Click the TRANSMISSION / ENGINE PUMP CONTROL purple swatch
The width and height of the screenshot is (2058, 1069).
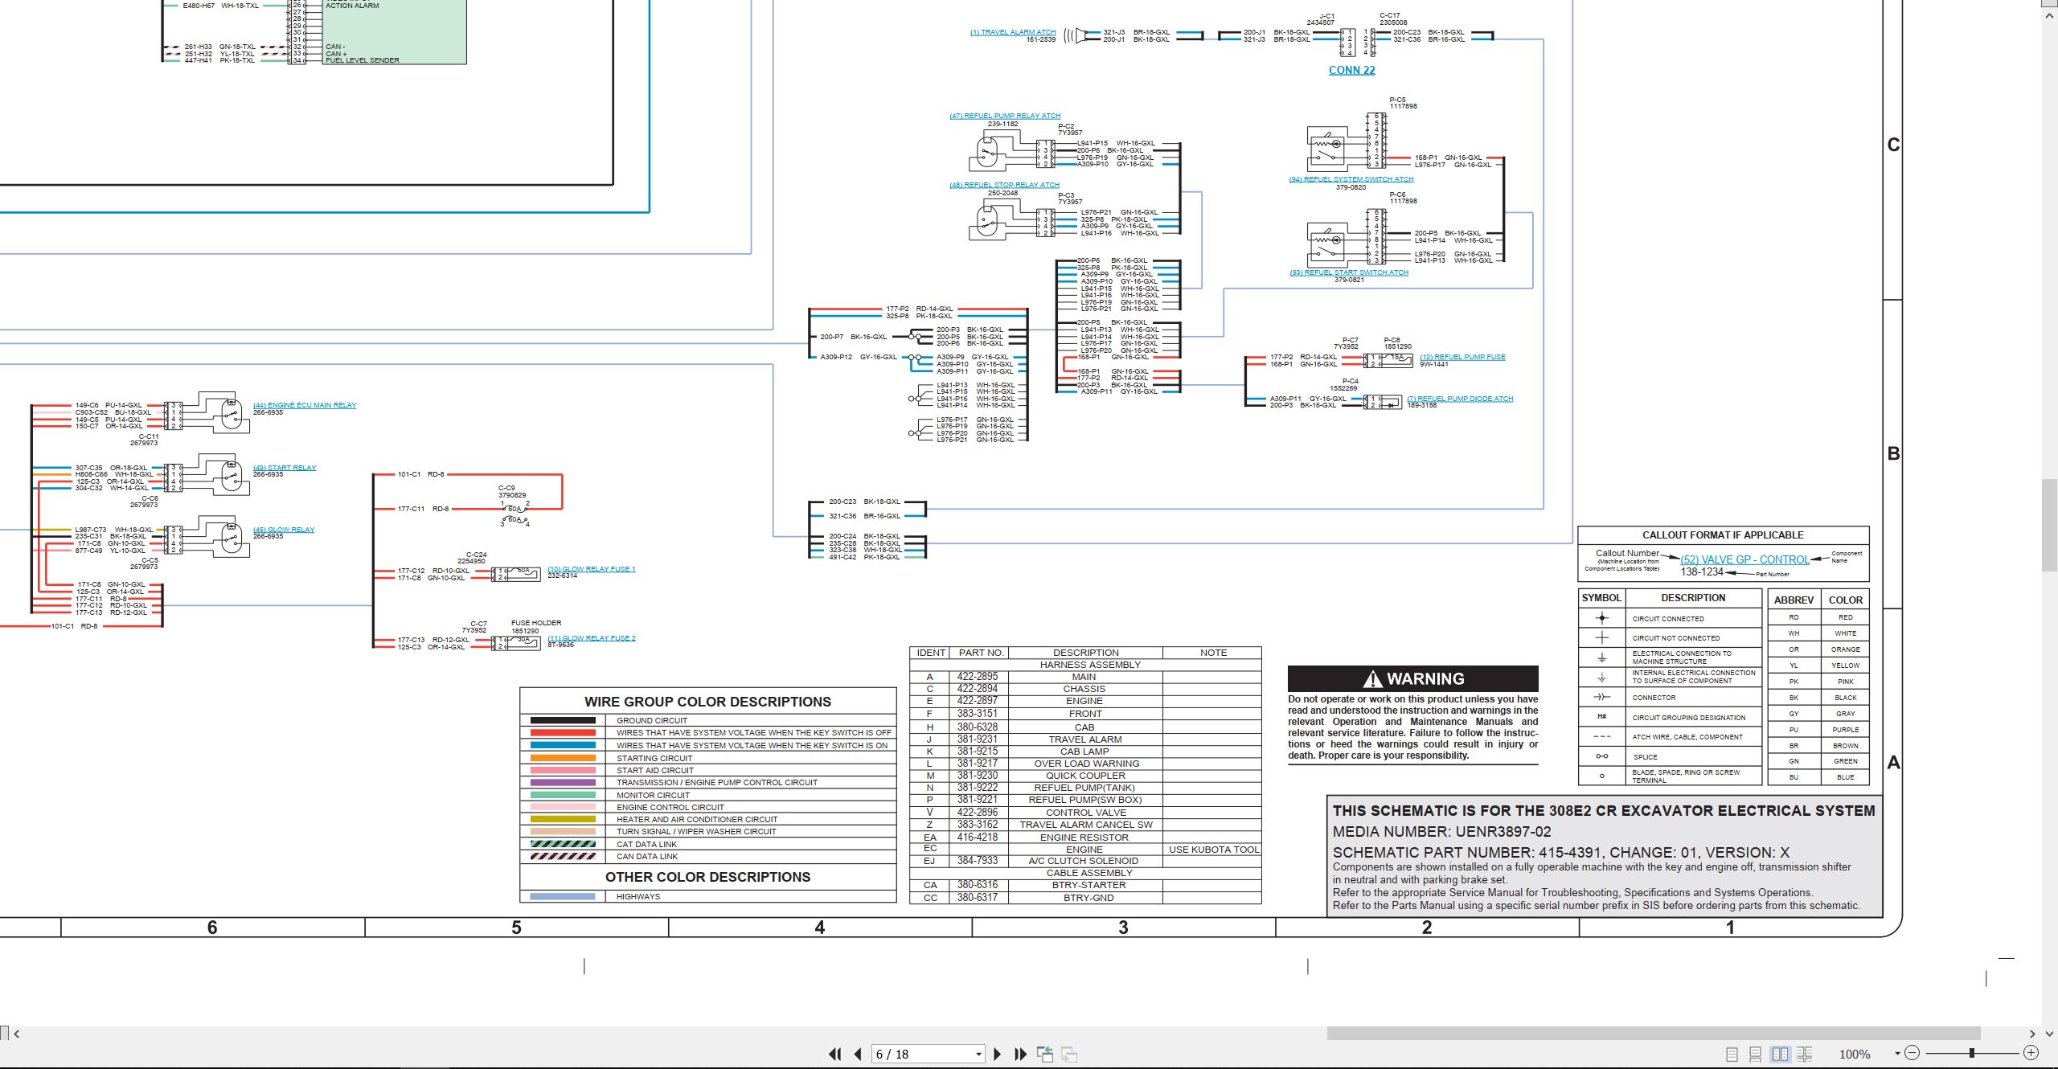click(563, 782)
